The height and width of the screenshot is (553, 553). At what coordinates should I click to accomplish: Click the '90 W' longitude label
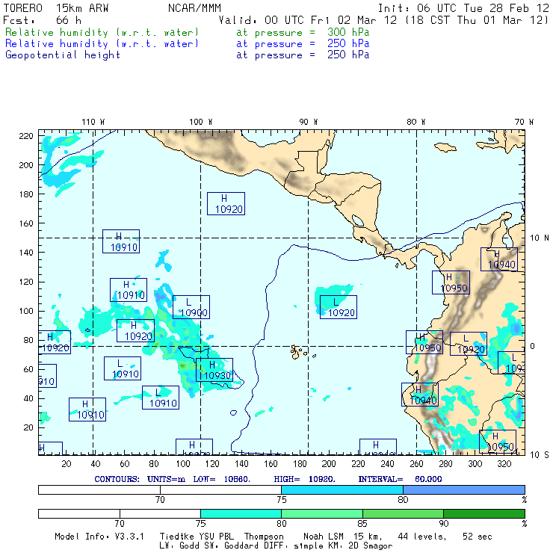[x=308, y=122]
